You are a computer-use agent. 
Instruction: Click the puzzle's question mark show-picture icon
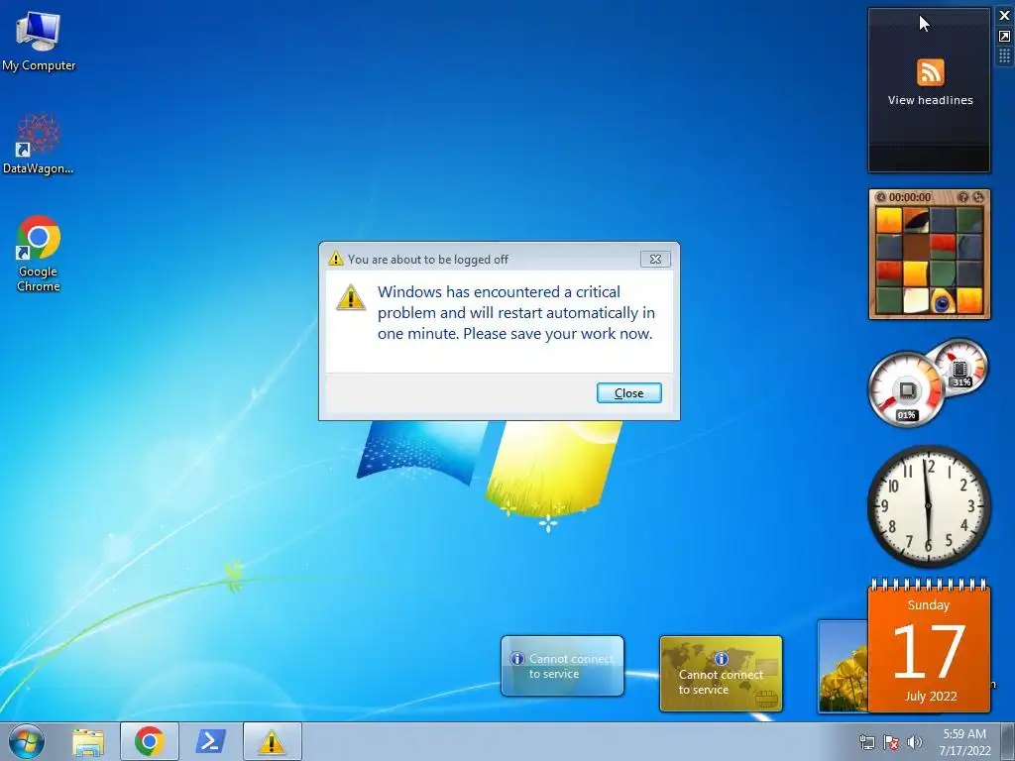tap(963, 197)
